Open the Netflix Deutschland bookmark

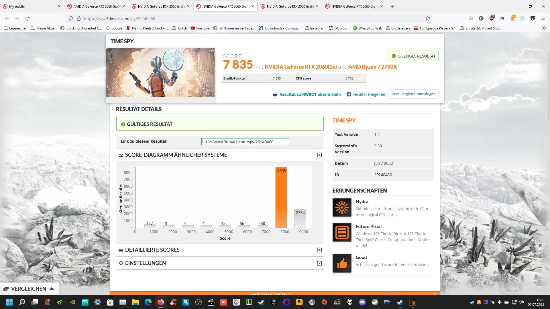coord(147,28)
